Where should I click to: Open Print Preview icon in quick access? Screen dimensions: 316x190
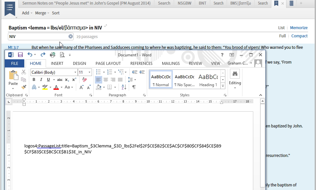point(62,55)
